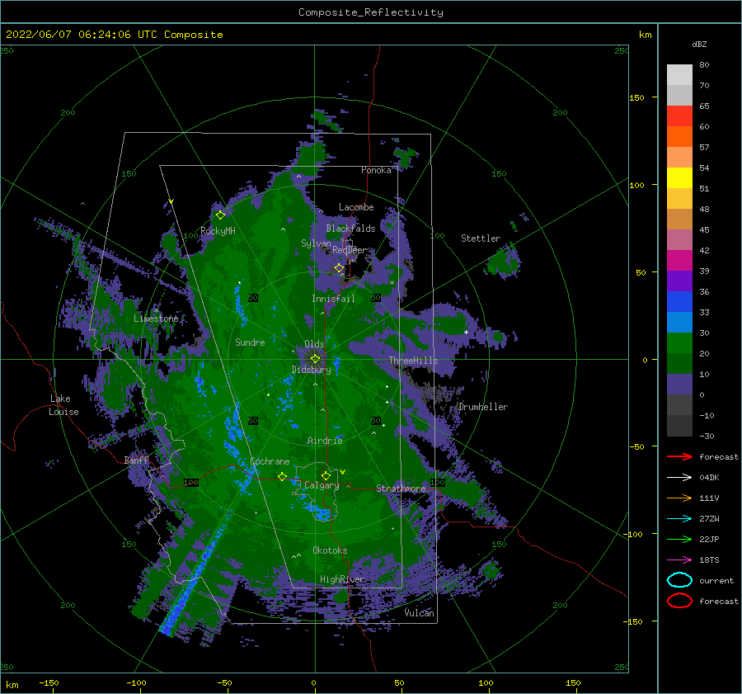Click the 2022/06/07 06:24:06 UTC Composite timestamp
The width and height of the screenshot is (742, 694).
114,35
